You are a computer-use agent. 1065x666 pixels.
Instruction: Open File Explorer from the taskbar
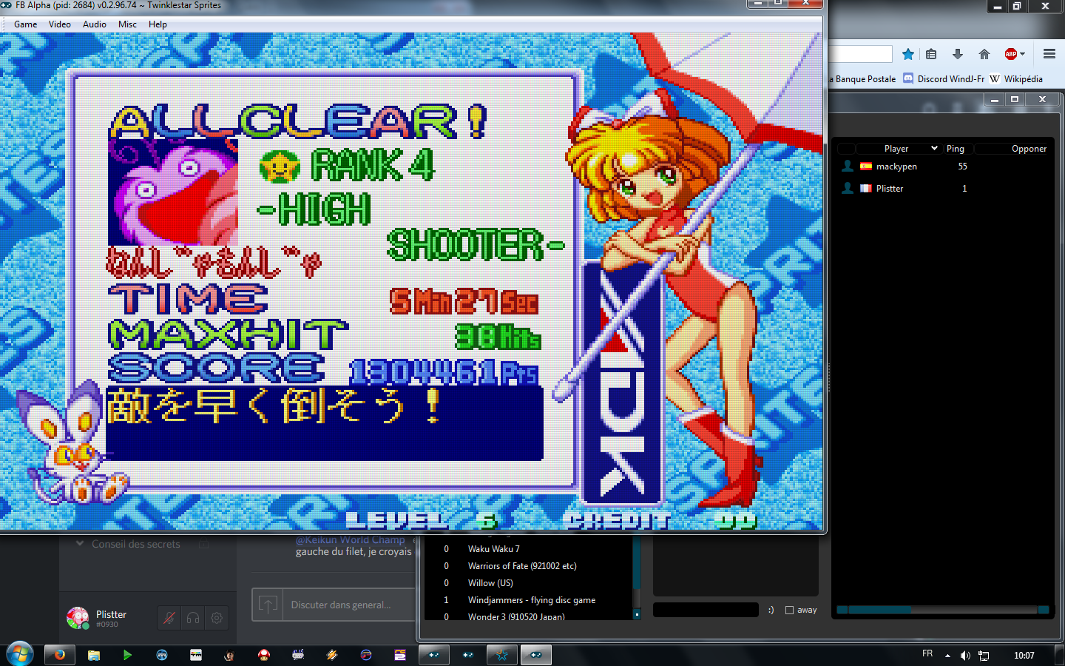pyautogui.click(x=94, y=655)
